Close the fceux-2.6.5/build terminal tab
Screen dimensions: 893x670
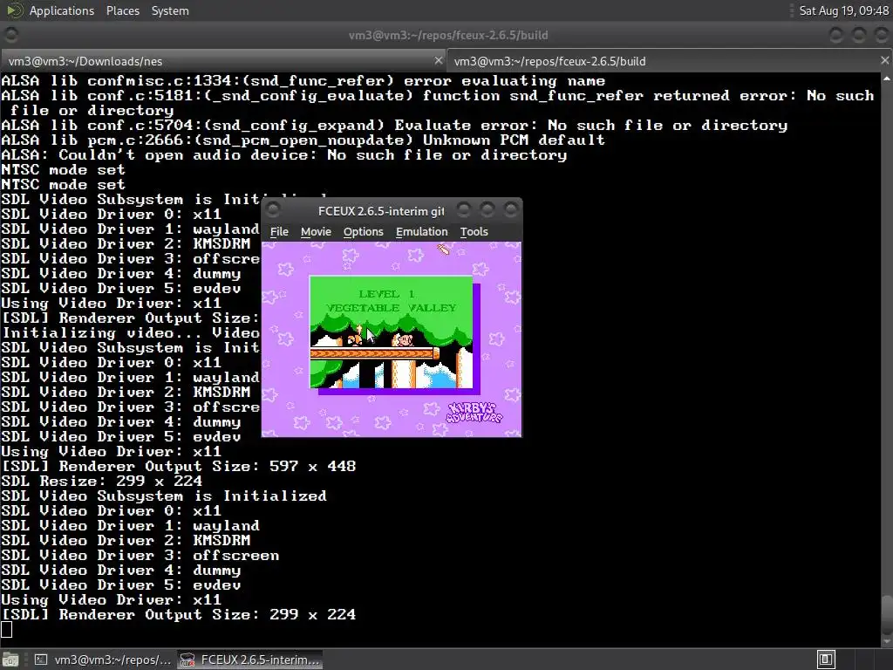point(884,60)
